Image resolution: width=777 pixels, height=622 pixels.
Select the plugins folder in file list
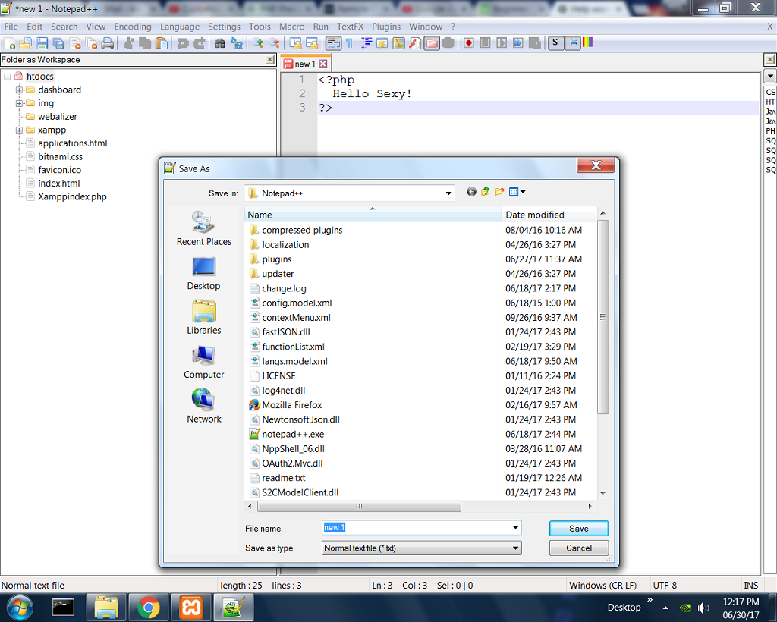click(276, 259)
